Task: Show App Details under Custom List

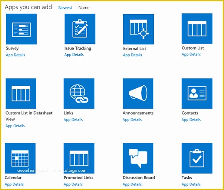Action: [191, 54]
